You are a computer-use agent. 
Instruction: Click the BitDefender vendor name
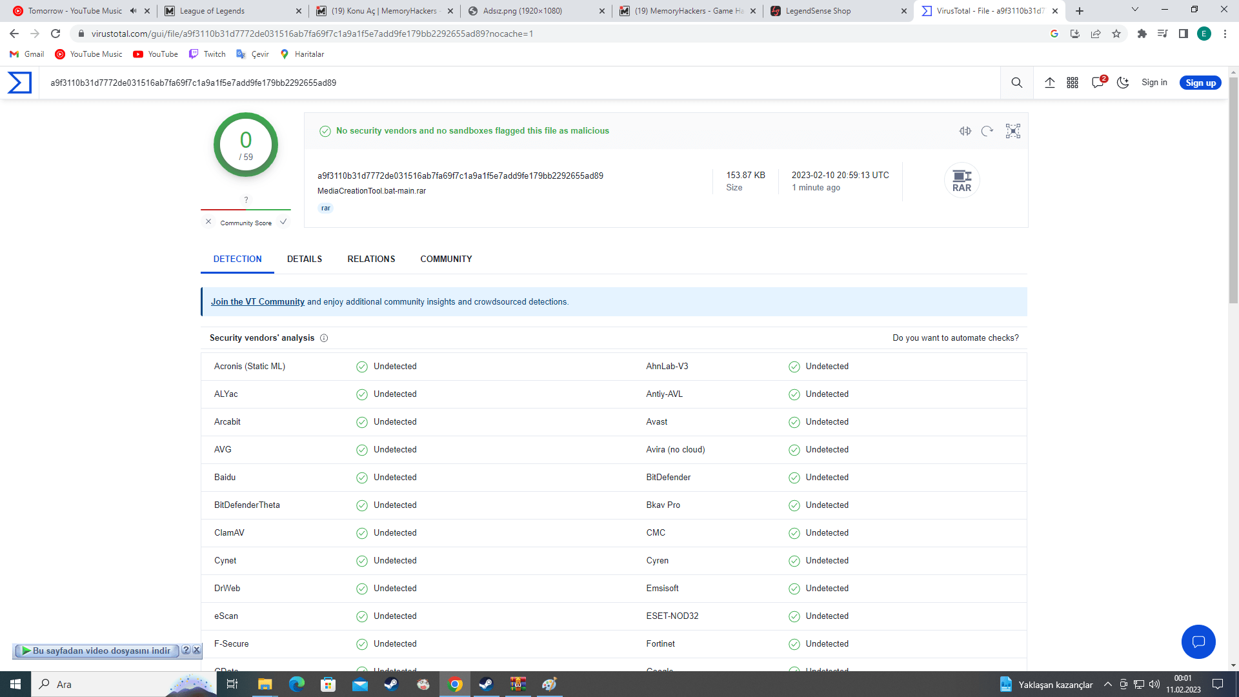(x=668, y=478)
